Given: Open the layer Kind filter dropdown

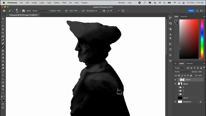Looking at the screenshot, I should (x=180, y=68).
